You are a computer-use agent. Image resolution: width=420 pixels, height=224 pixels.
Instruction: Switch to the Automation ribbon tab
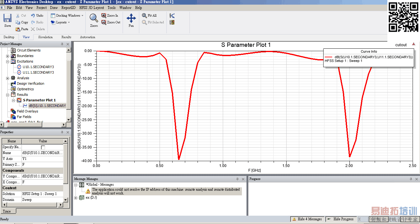click(88, 37)
